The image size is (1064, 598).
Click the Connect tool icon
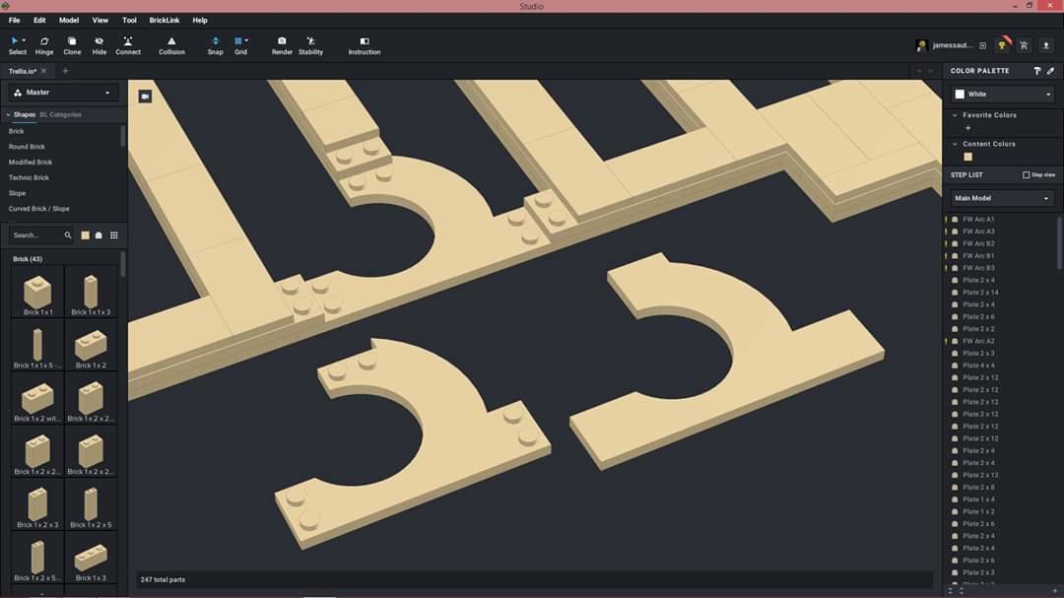pos(127,45)
